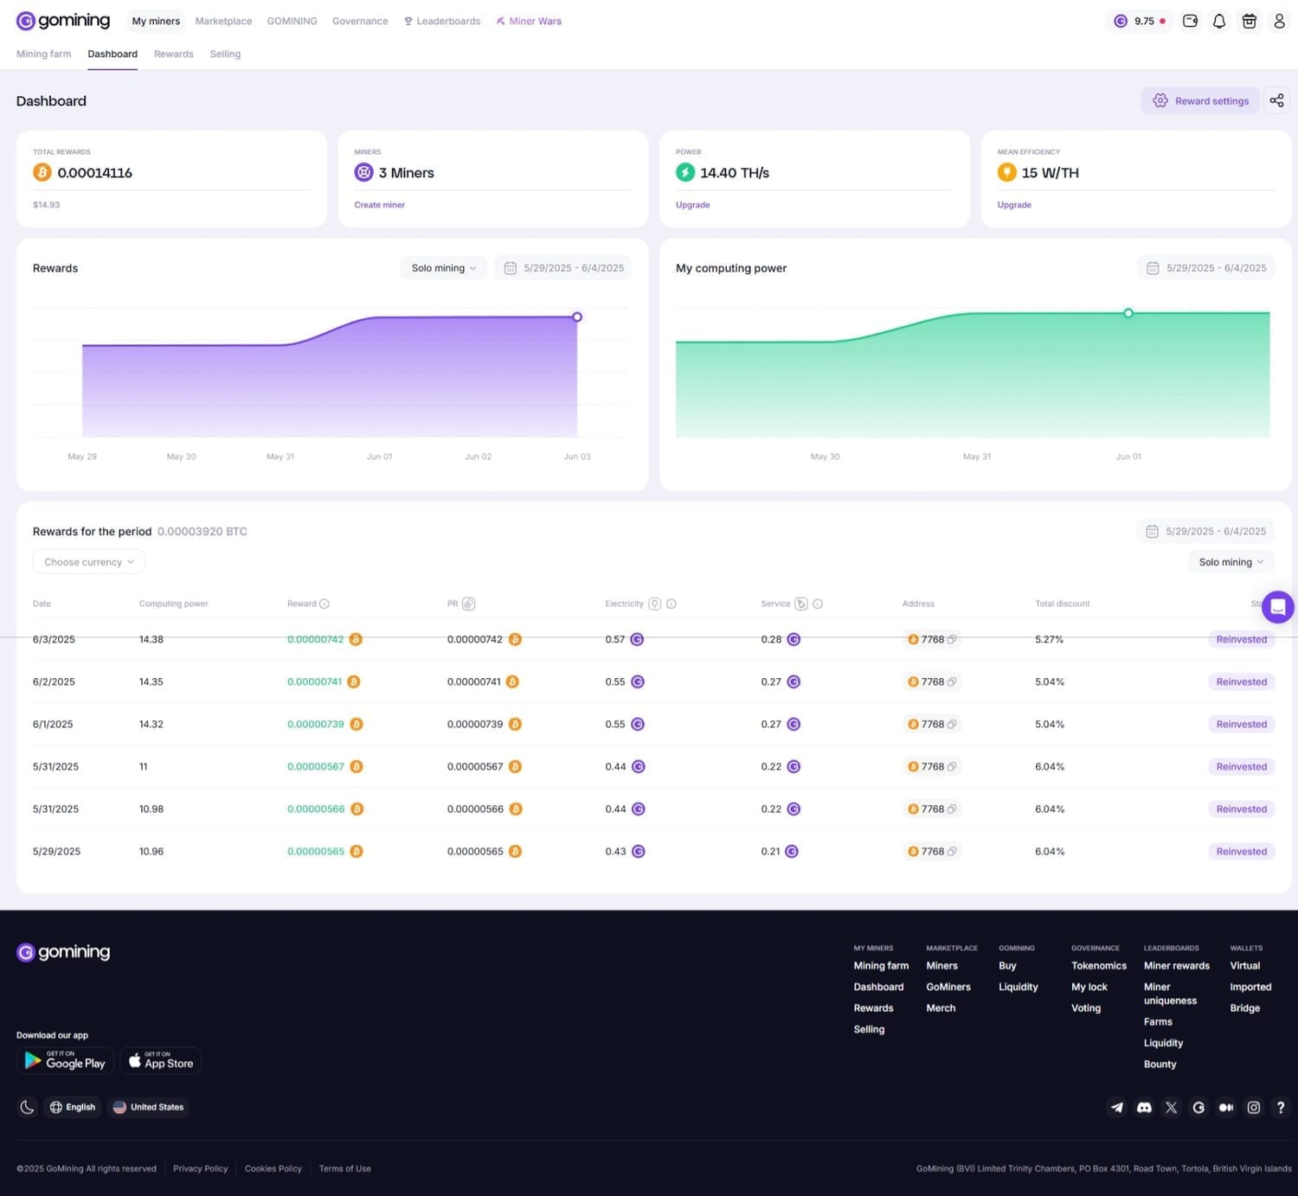Open Telegram social link
The height and width of the screenshot is (1196, 1298).
coord(1117,1107)
